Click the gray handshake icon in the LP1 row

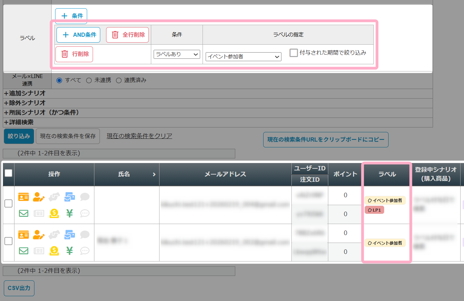tap(54, 197)
